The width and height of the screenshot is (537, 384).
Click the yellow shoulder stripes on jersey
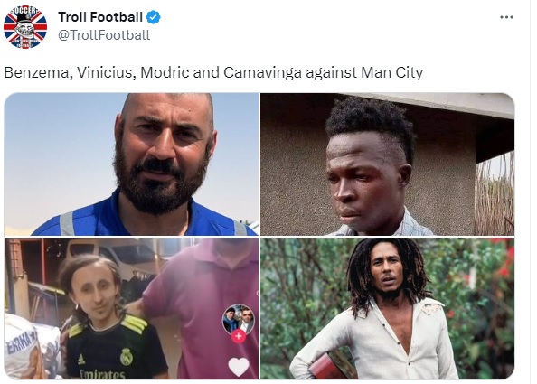pos(134,324)
